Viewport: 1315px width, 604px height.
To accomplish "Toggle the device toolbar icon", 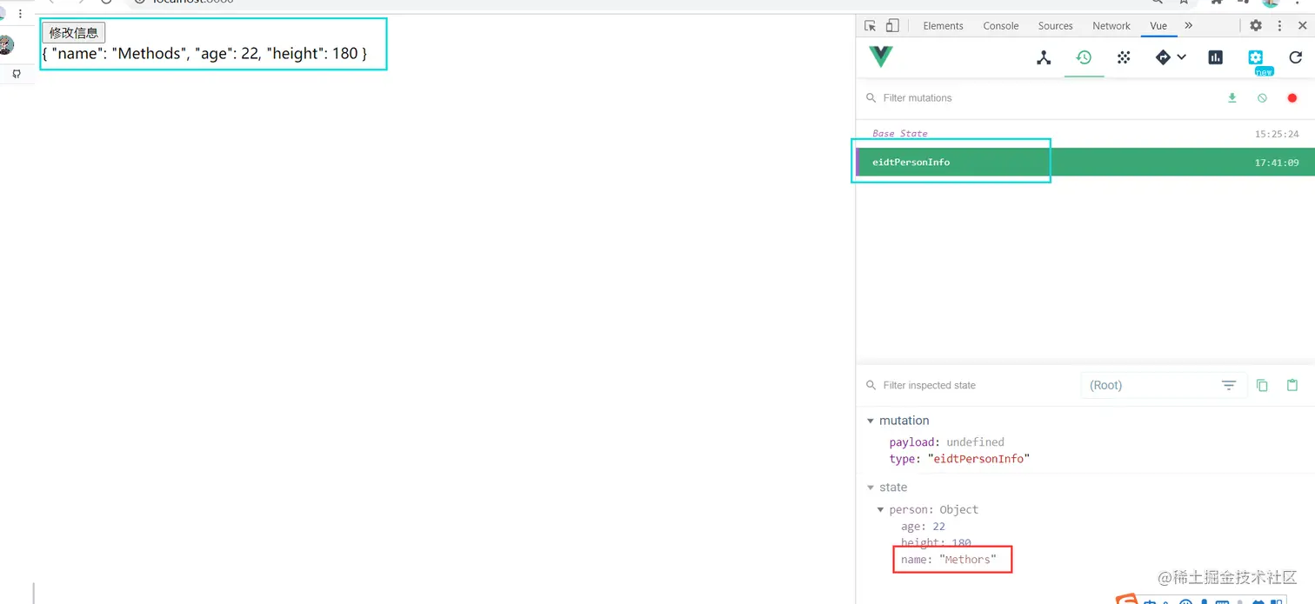I will click(892, 26).
